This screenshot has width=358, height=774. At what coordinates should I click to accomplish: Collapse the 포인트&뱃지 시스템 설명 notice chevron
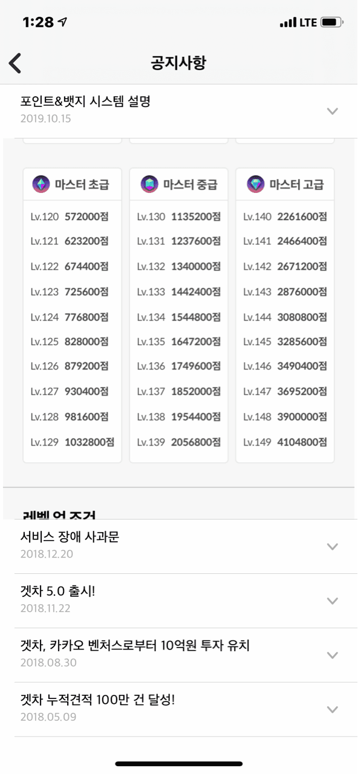(x=332, y=111)
